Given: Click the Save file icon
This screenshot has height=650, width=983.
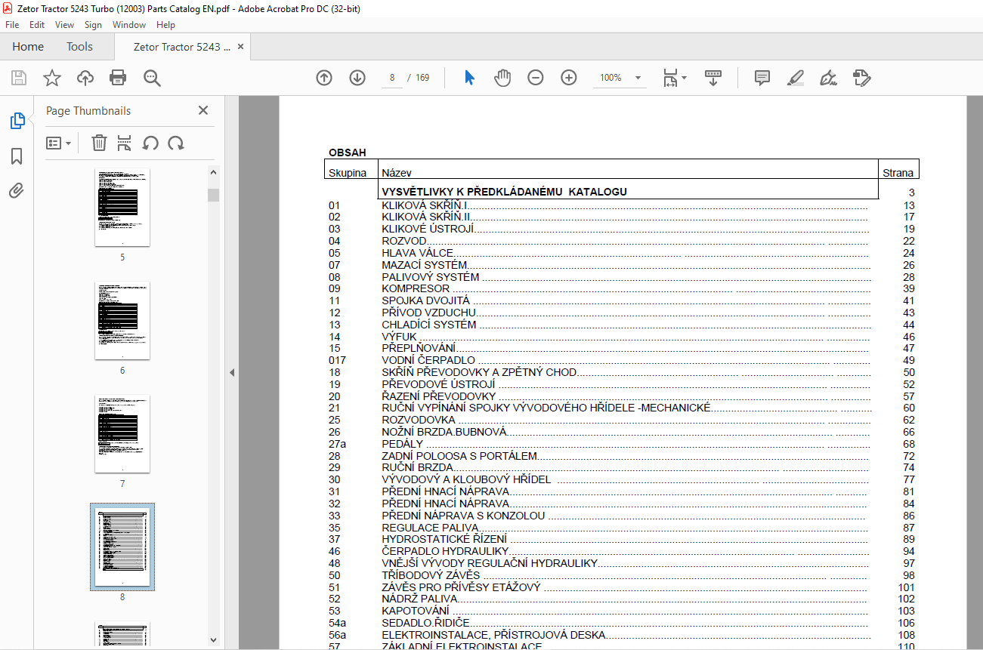Looking at the screenshot, I should pyautogui.click(x=19, y=78).
